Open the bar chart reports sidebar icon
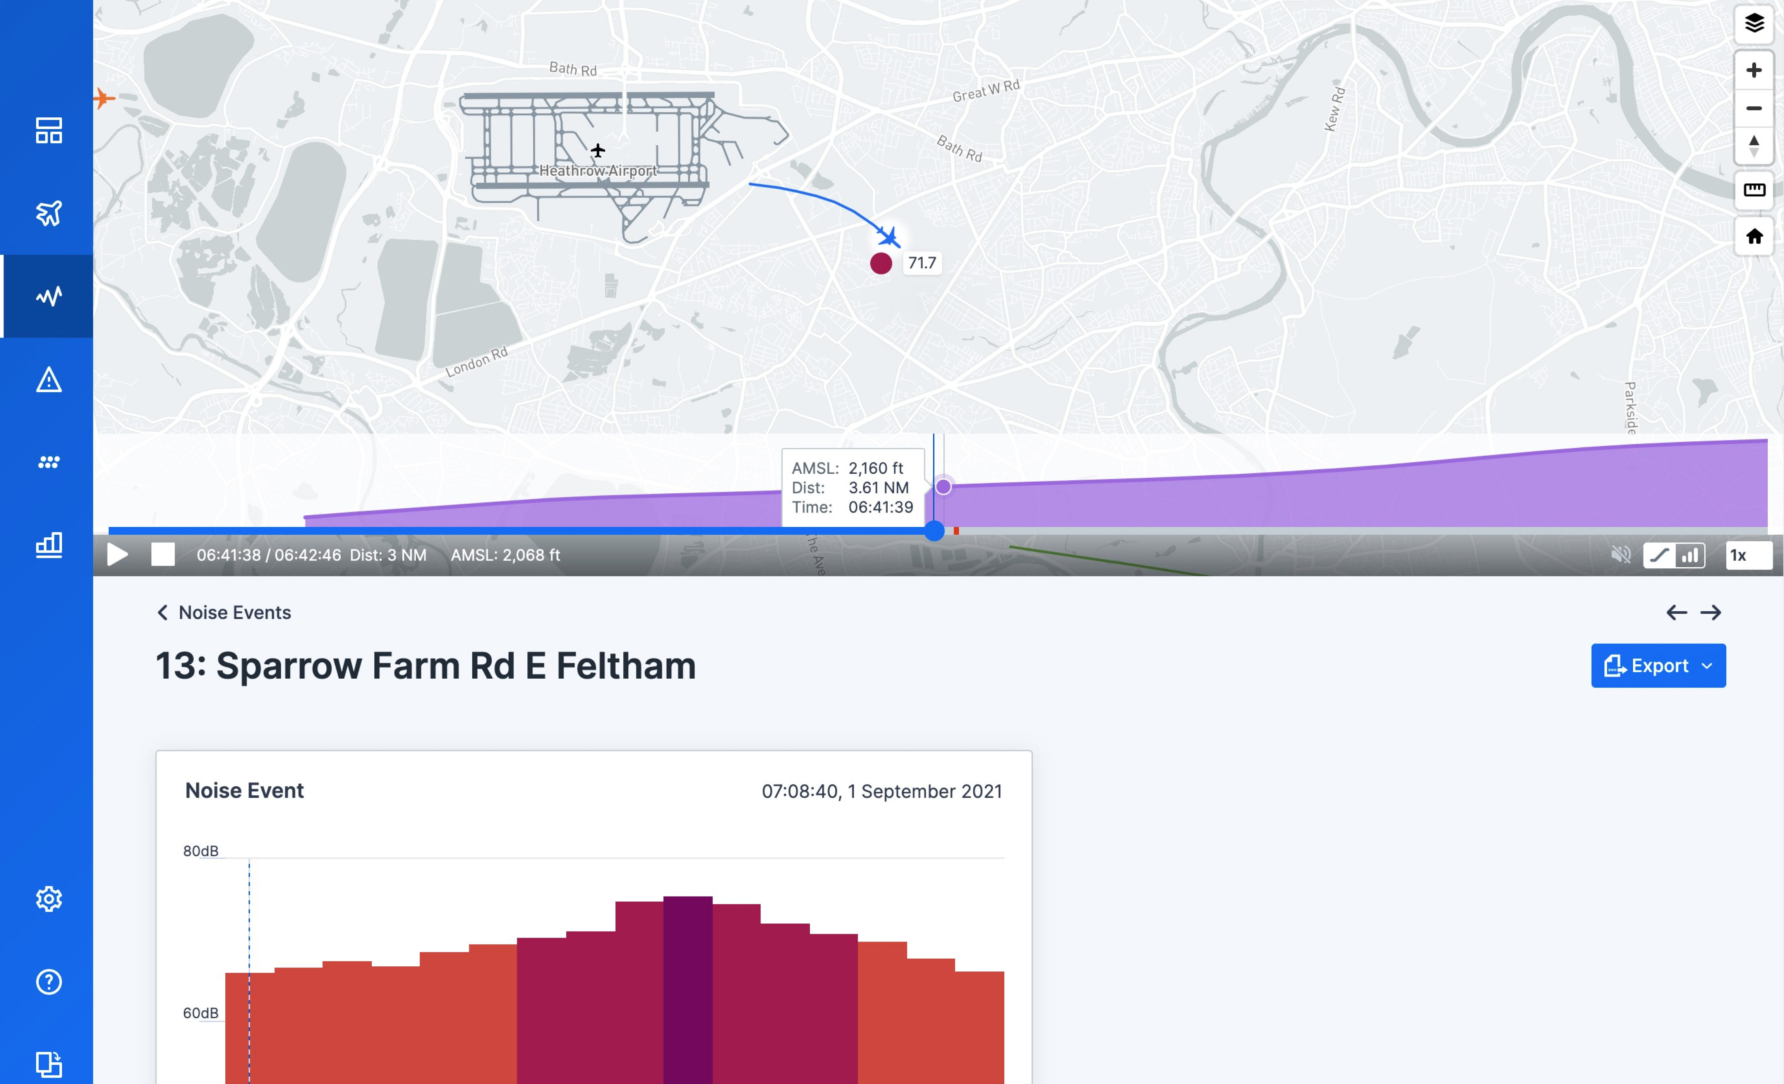 coord(48,545)
